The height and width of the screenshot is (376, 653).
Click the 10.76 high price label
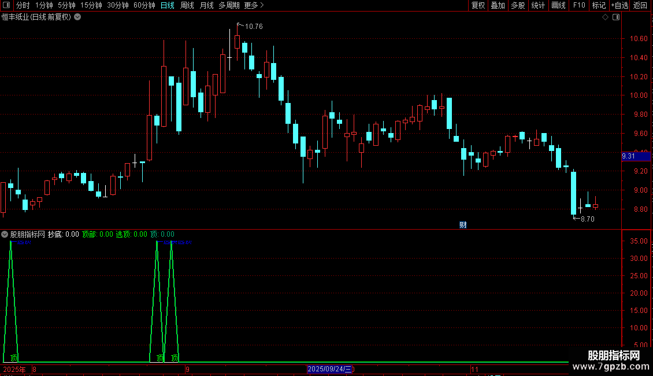(x=254, y=27)
